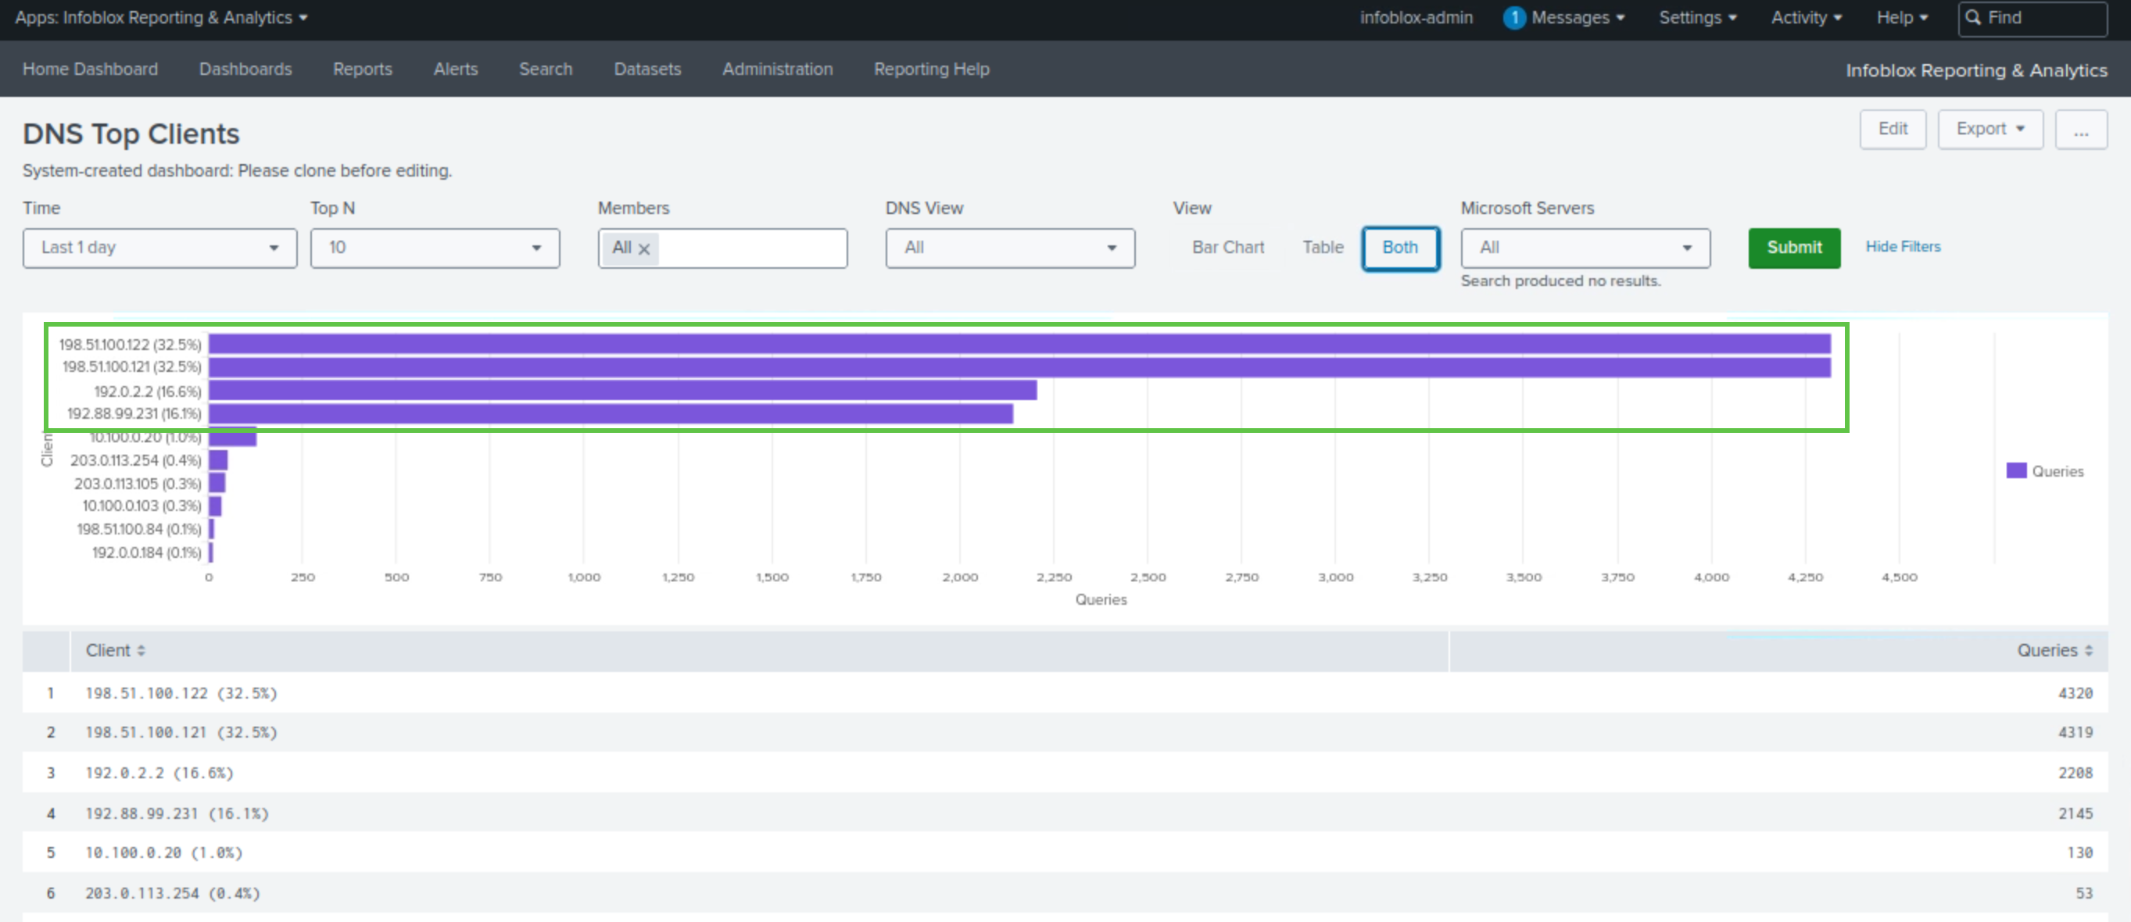Viewport: 2131px width, 922px height.
Task: Select the Both view option
Action: (1400, 247)
